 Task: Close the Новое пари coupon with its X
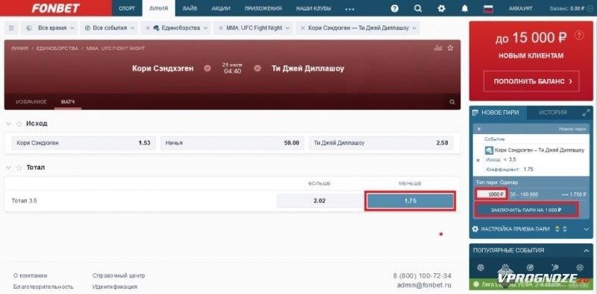click(x=479, y=129)
